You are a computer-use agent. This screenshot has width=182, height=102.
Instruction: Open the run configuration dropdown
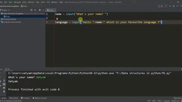163,6
